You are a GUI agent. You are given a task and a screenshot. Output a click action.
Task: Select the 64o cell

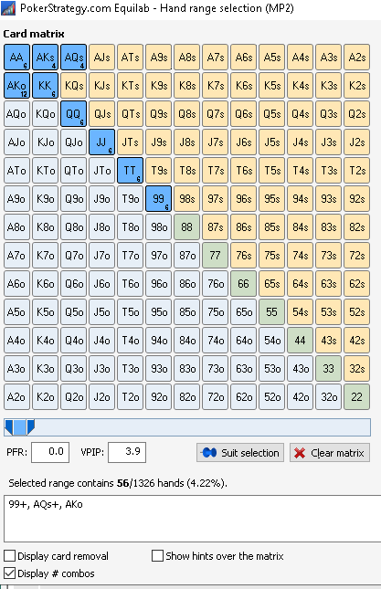tap(243, 341)
